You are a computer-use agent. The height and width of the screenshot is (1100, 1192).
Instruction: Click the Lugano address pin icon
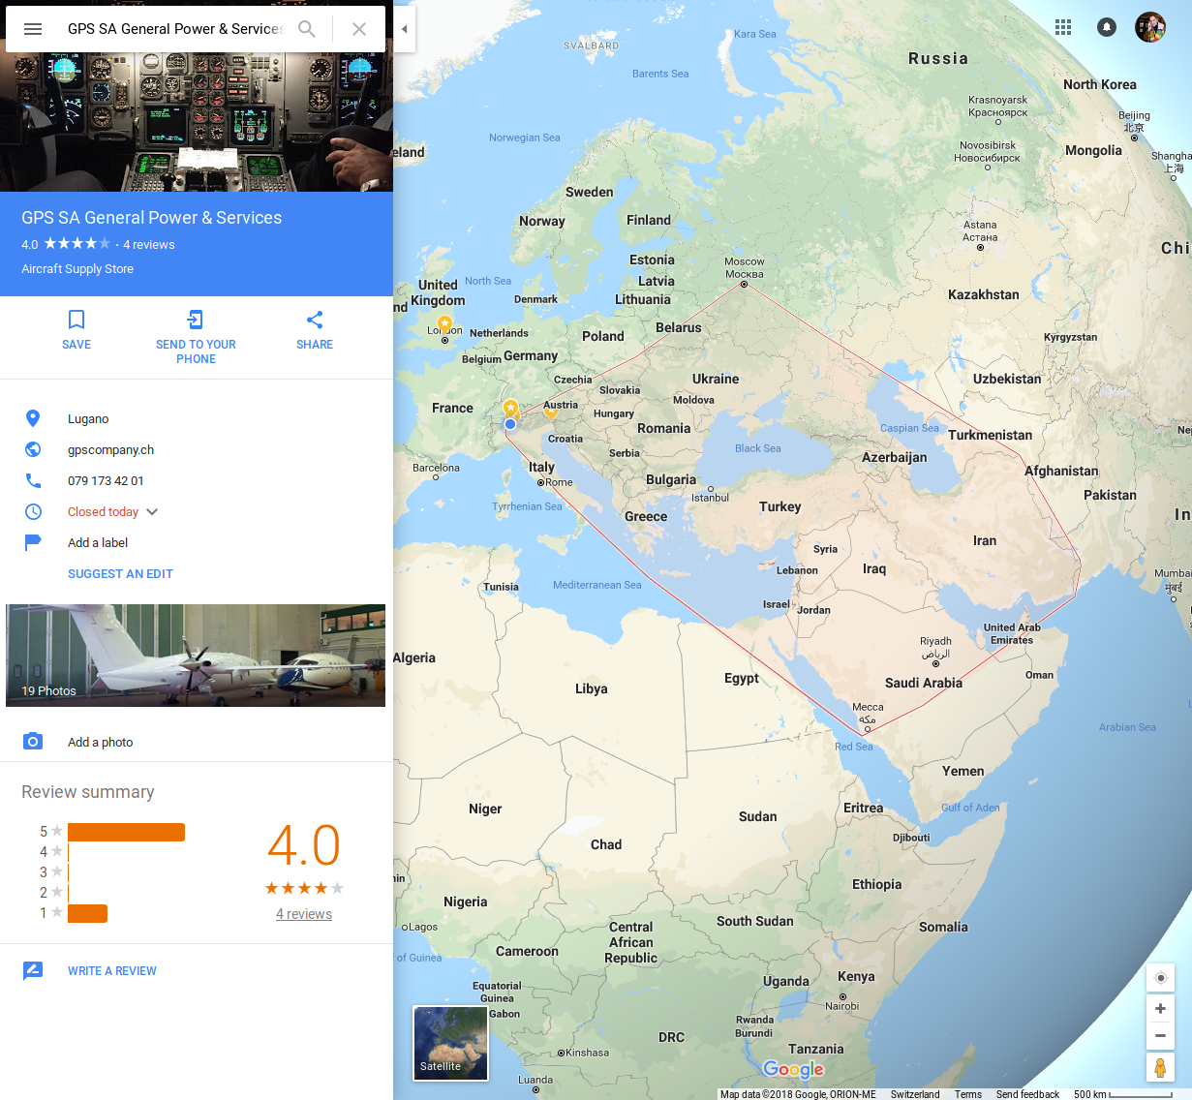tap(33, 418)
